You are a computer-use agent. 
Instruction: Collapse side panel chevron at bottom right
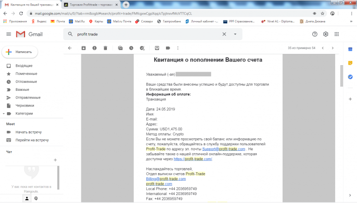tap(350, 195)
